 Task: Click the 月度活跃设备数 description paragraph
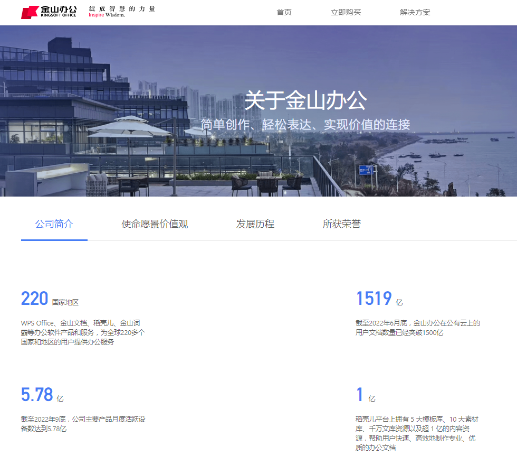click(x=83, y=424)
